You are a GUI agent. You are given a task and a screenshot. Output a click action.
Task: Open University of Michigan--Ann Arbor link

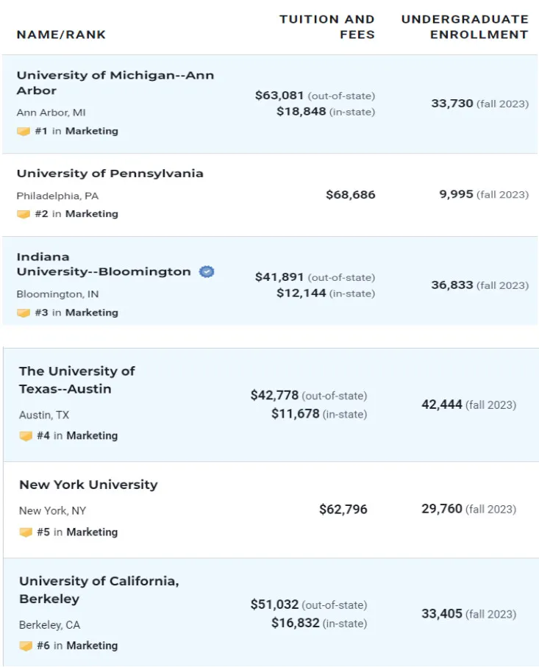tap(115, 82)
